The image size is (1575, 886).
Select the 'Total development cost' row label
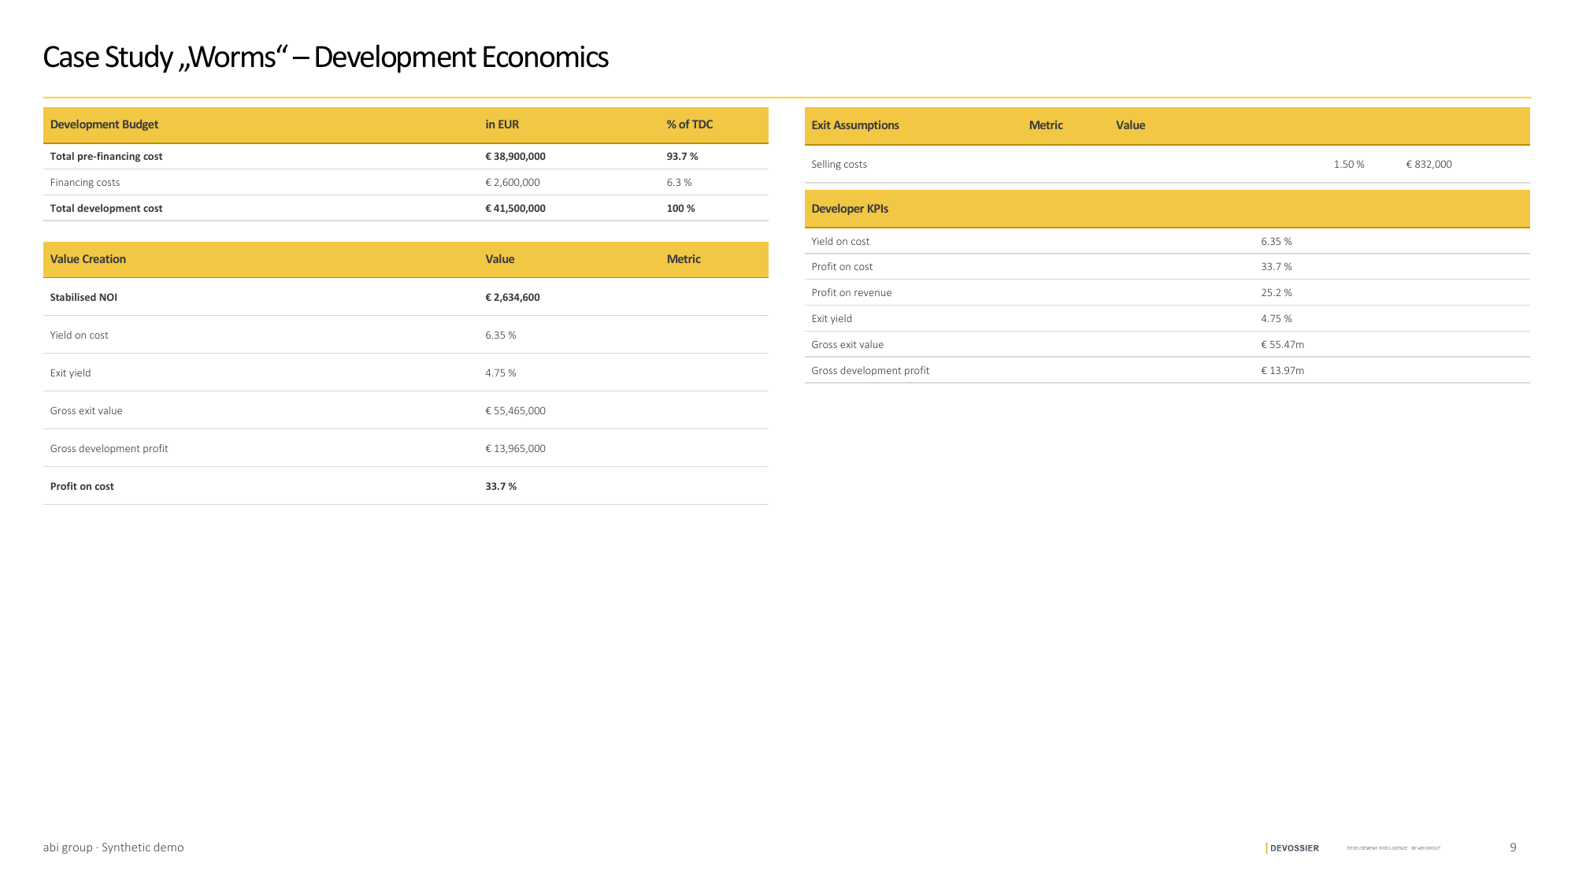coord(106,209)
